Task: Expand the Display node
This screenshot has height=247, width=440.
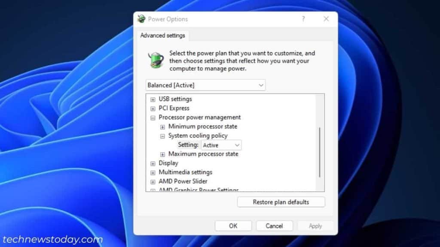Action: click(x=153, y=163)
